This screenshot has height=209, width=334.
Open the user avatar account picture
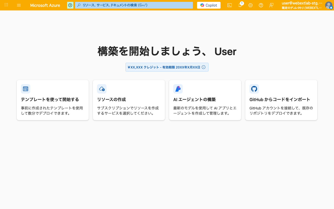click(329, 5)
